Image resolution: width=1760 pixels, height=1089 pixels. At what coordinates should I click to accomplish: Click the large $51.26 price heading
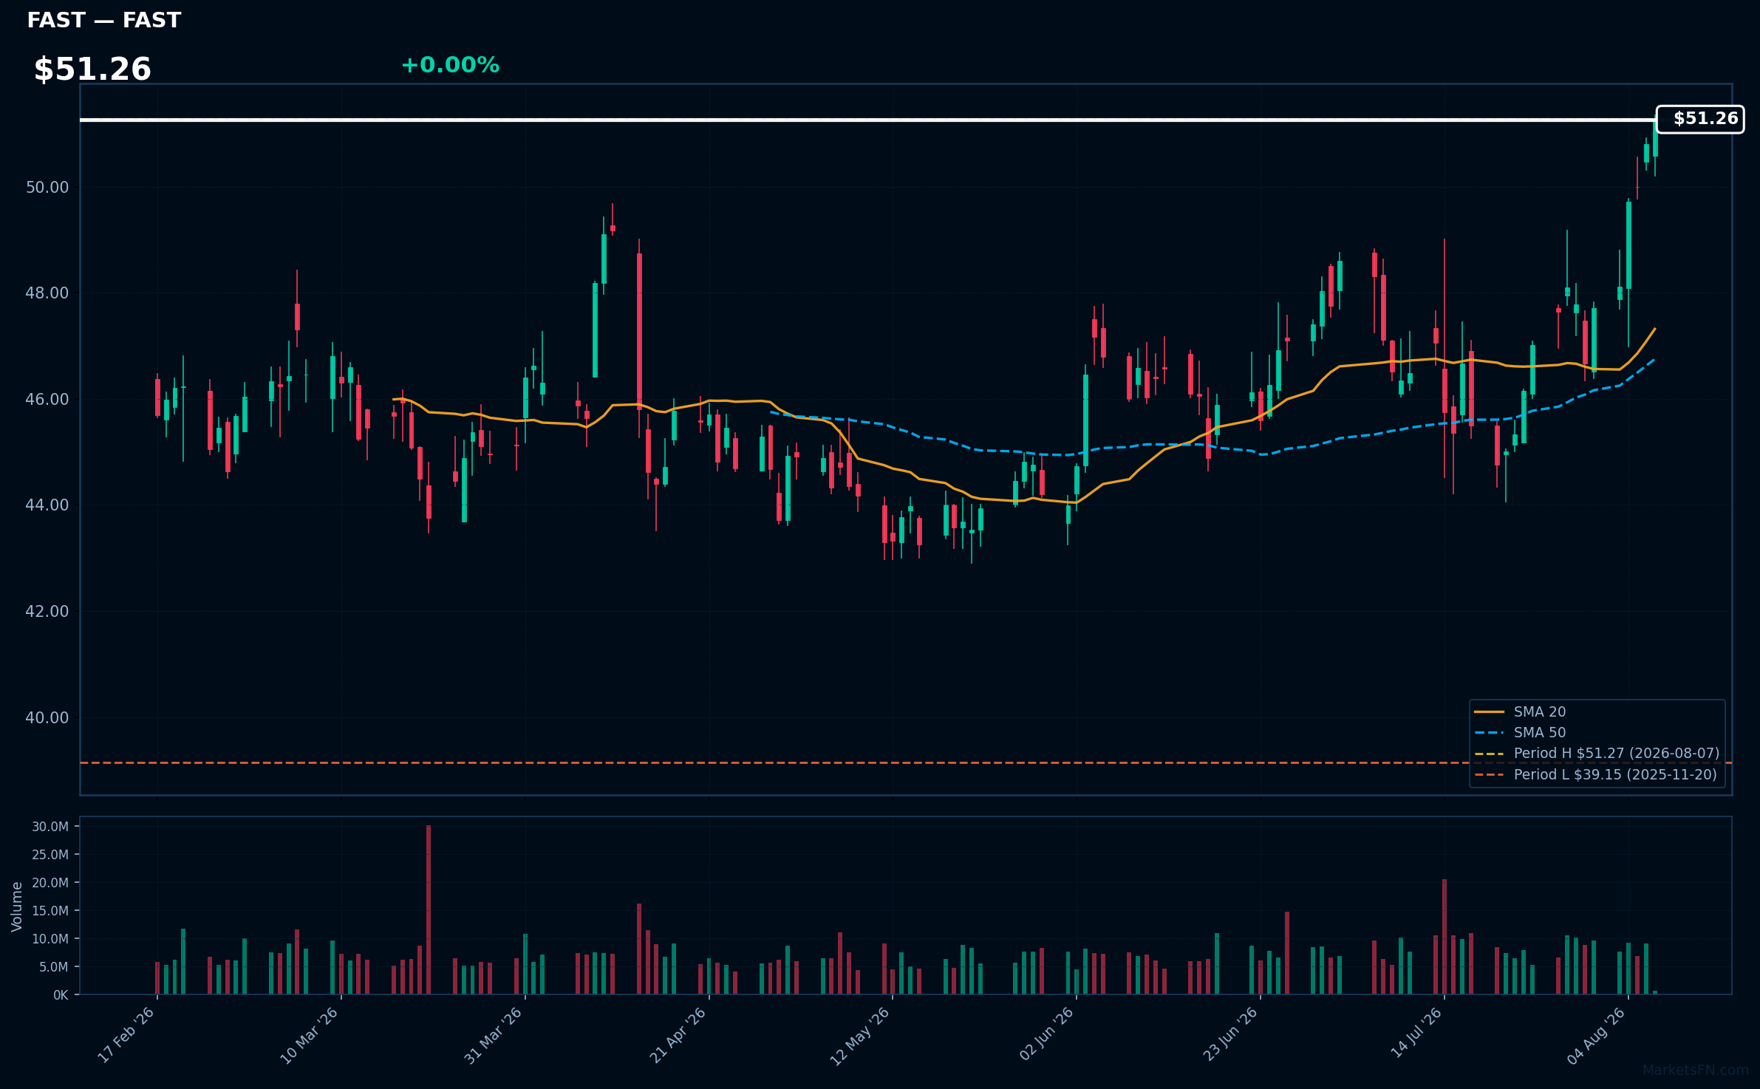[92, 69]
